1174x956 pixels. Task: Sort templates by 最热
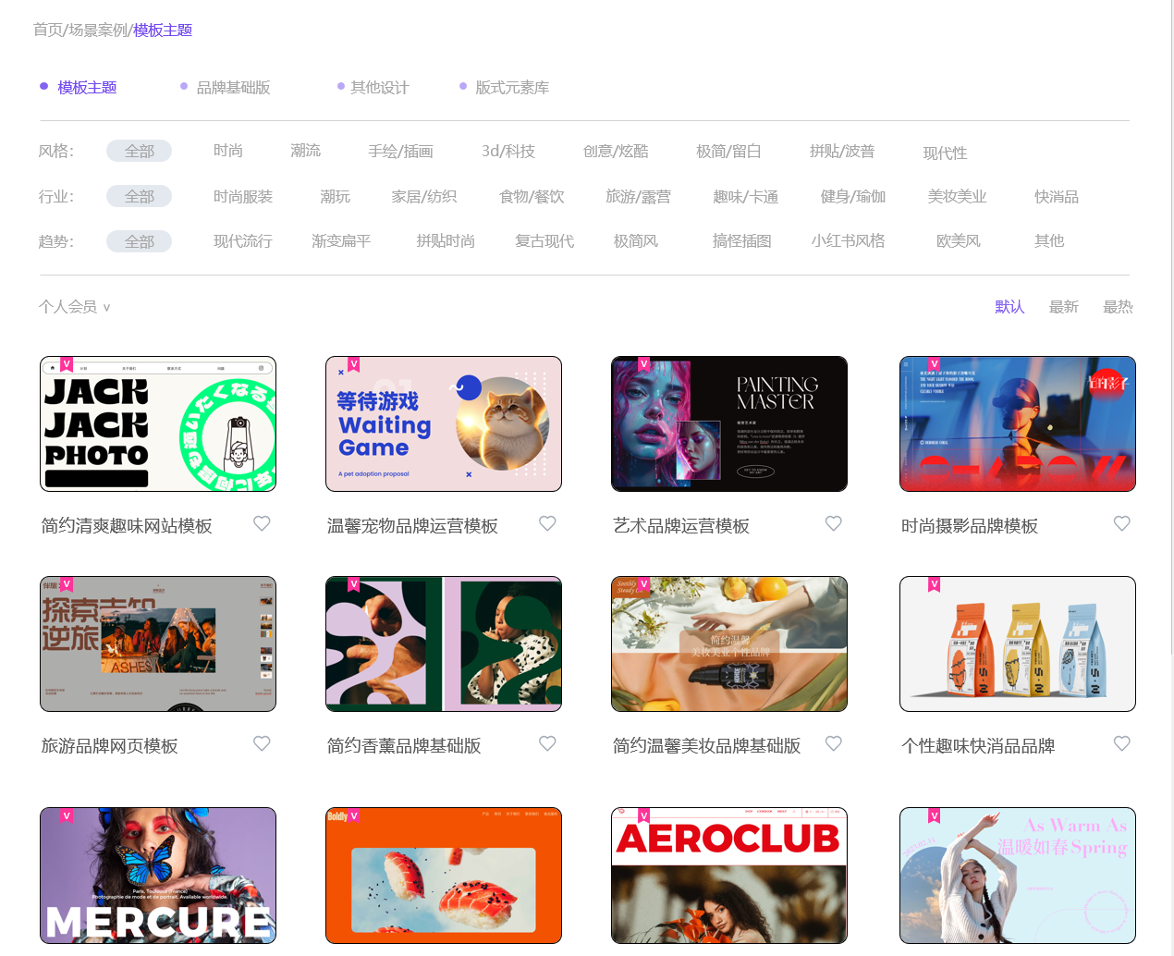click(x=1118, y=306)
